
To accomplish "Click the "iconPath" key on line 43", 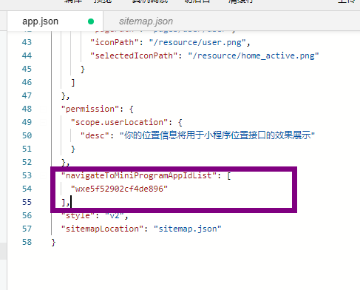I will [115, 42].
